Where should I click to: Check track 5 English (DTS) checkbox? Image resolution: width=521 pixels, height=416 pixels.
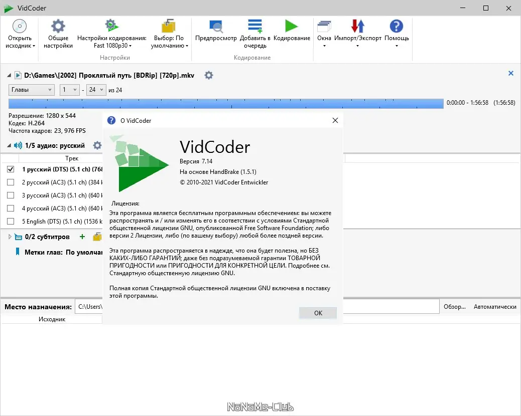point(11,221)
